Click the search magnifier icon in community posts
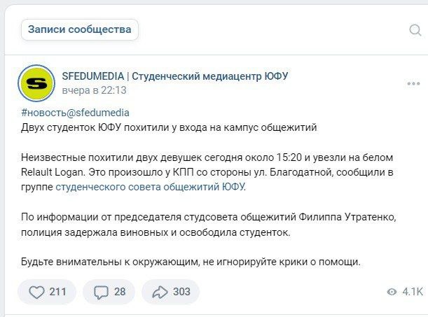The height and width of the screenshot is (317, 428). 415,30
